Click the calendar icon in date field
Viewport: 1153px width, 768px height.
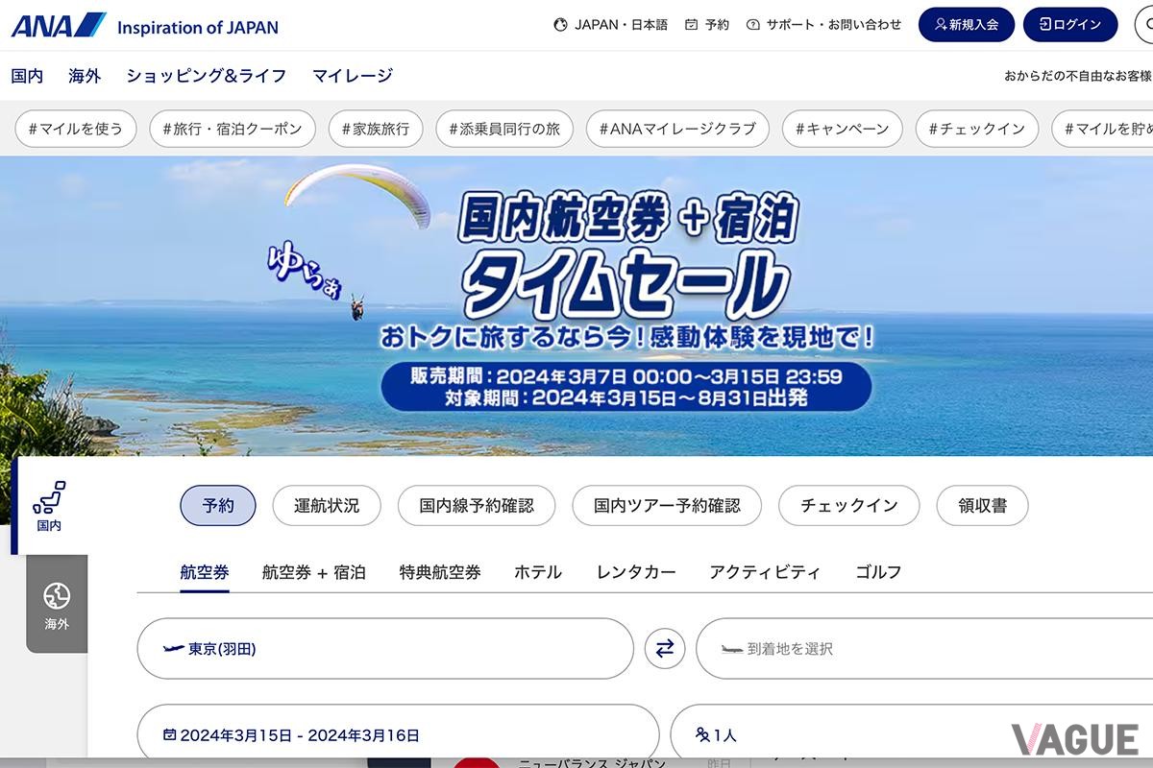170,734
